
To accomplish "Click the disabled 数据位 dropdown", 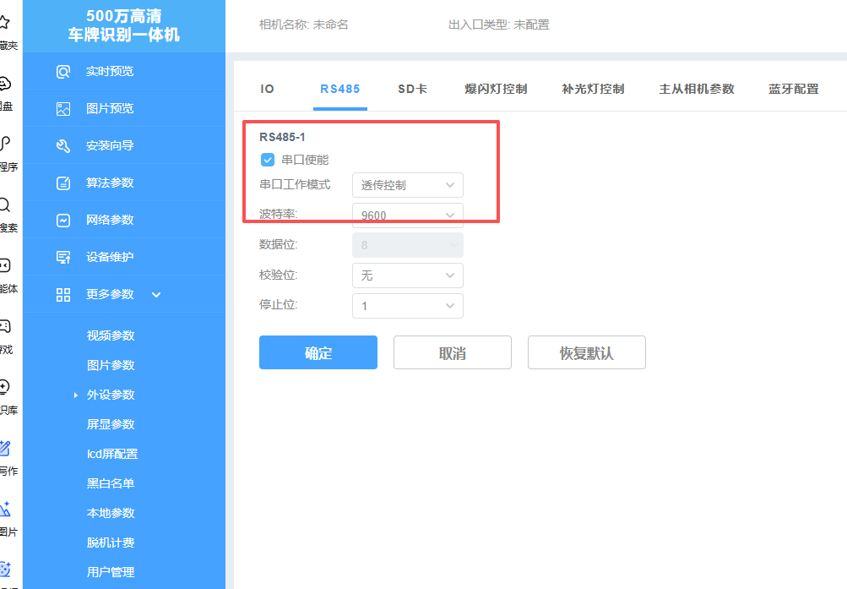I will 408,245.
